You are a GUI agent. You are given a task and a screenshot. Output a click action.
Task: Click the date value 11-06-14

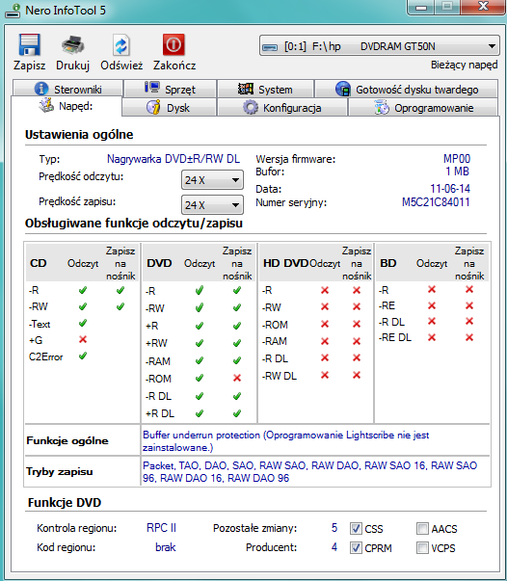pyautogui.click(x=450, y=189)
